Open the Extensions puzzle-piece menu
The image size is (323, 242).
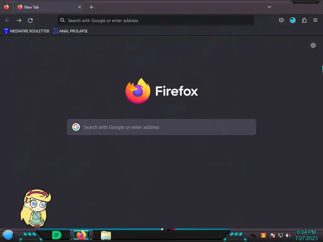[x=304, y=20]
